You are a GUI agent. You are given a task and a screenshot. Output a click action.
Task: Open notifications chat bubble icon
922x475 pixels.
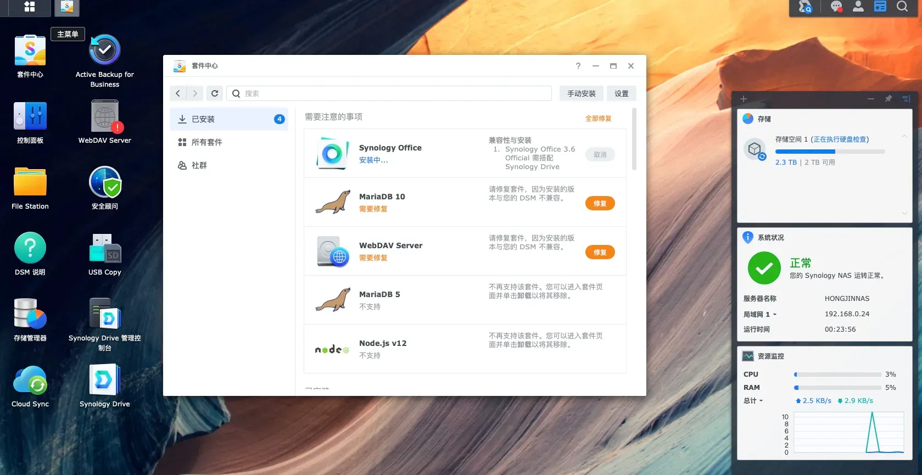point(836,7)
